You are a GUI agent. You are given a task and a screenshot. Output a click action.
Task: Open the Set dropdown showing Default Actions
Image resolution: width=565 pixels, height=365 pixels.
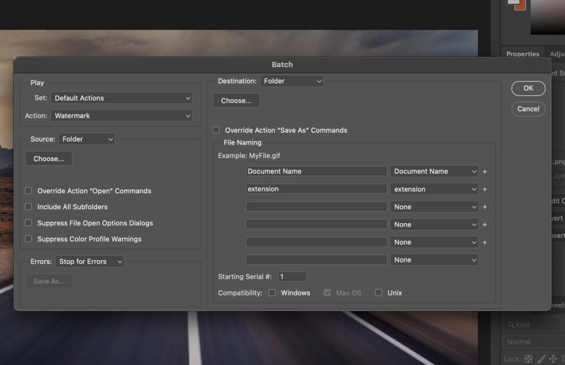[x=121, y=98]
